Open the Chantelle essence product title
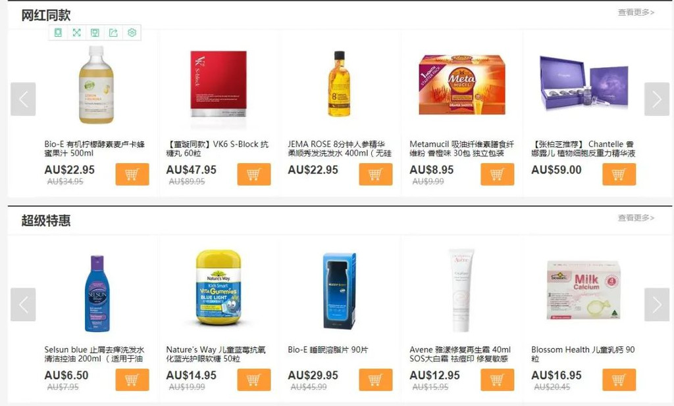The width and height of the screenshot is (674, 406). 583,148
